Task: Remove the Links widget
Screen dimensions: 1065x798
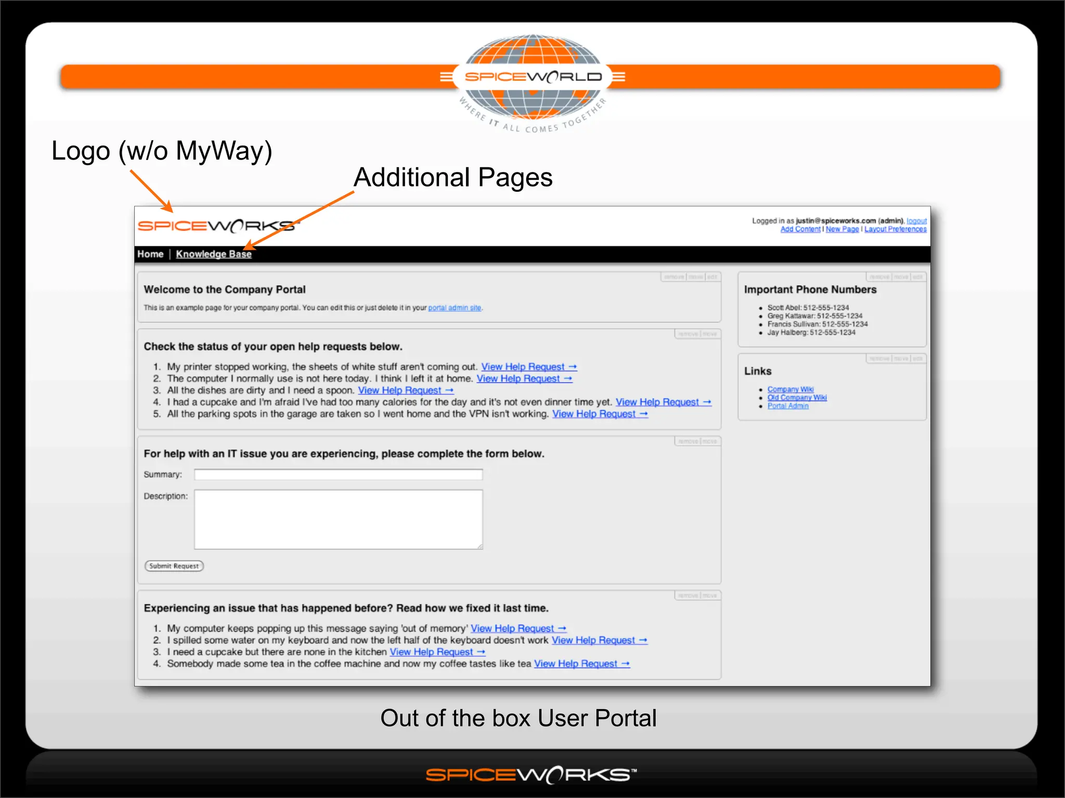Action: click(x=879, y=358)
